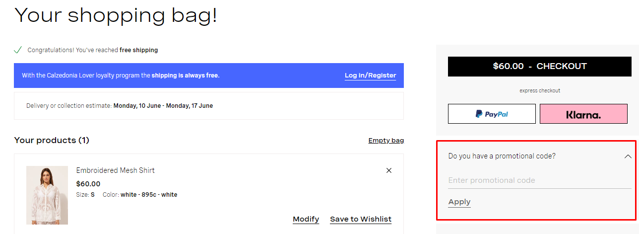The width and height of the screenshot is (639, 234).
Task: Click the 'Your products (1)' heading
Action: click(52, 140)
